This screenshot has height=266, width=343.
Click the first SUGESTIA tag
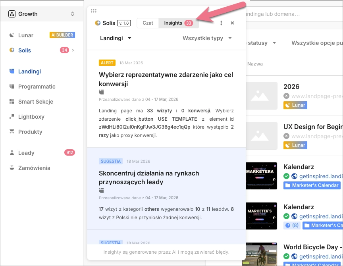(x=111, y=161)
